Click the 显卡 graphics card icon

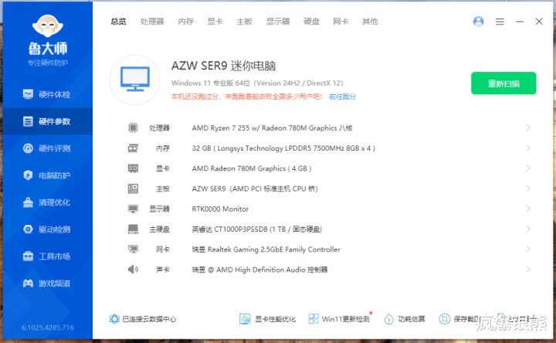[x=133, y=168]
